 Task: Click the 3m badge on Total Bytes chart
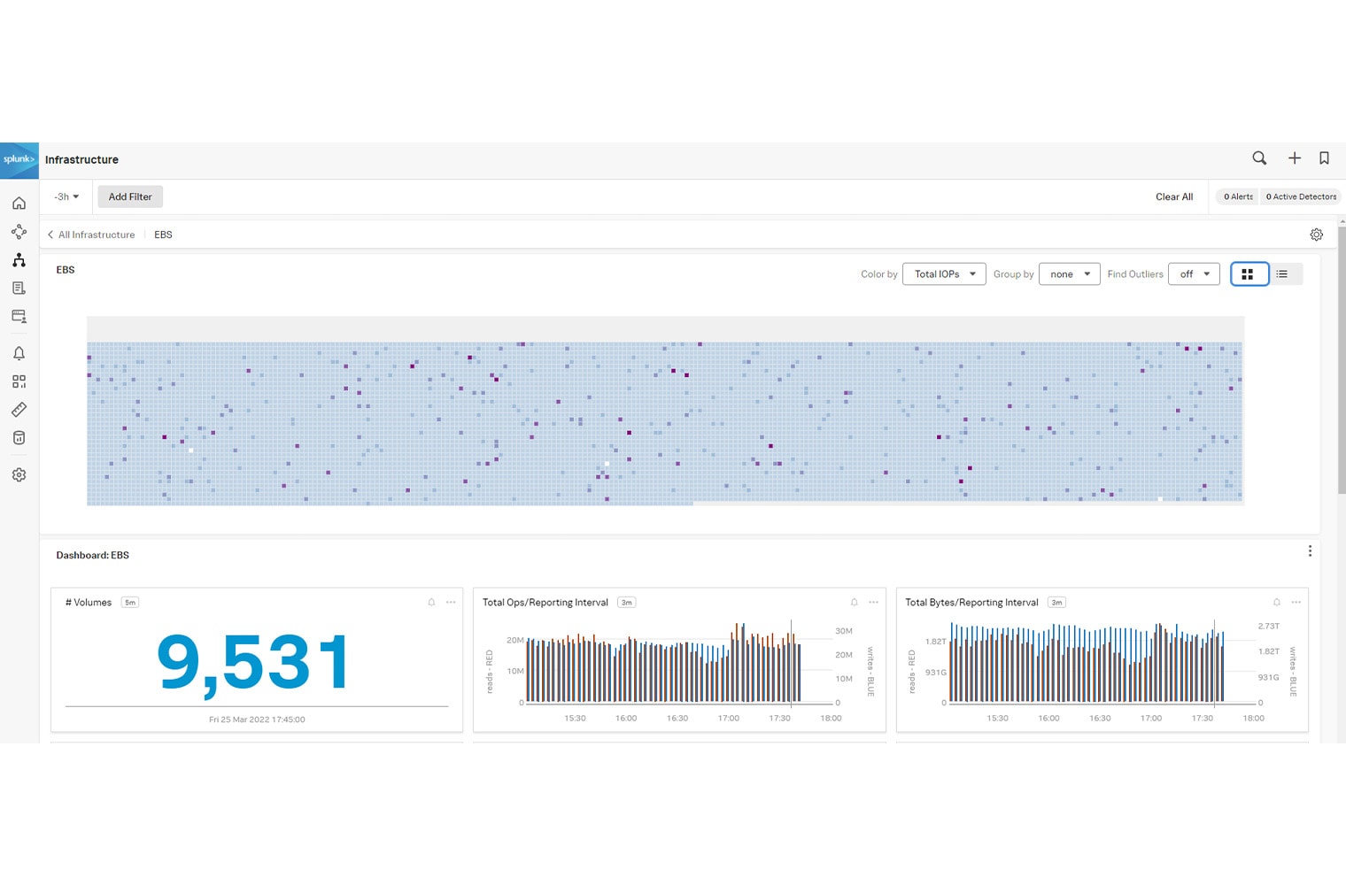click(x=1056, y=603)
